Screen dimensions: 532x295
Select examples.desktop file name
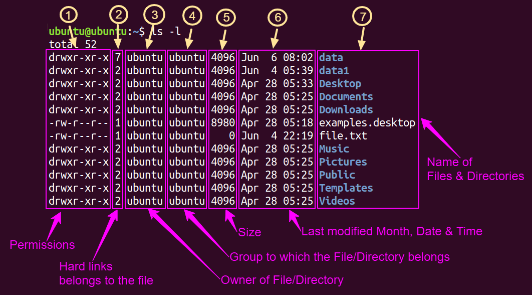click(x=367, y=123)
